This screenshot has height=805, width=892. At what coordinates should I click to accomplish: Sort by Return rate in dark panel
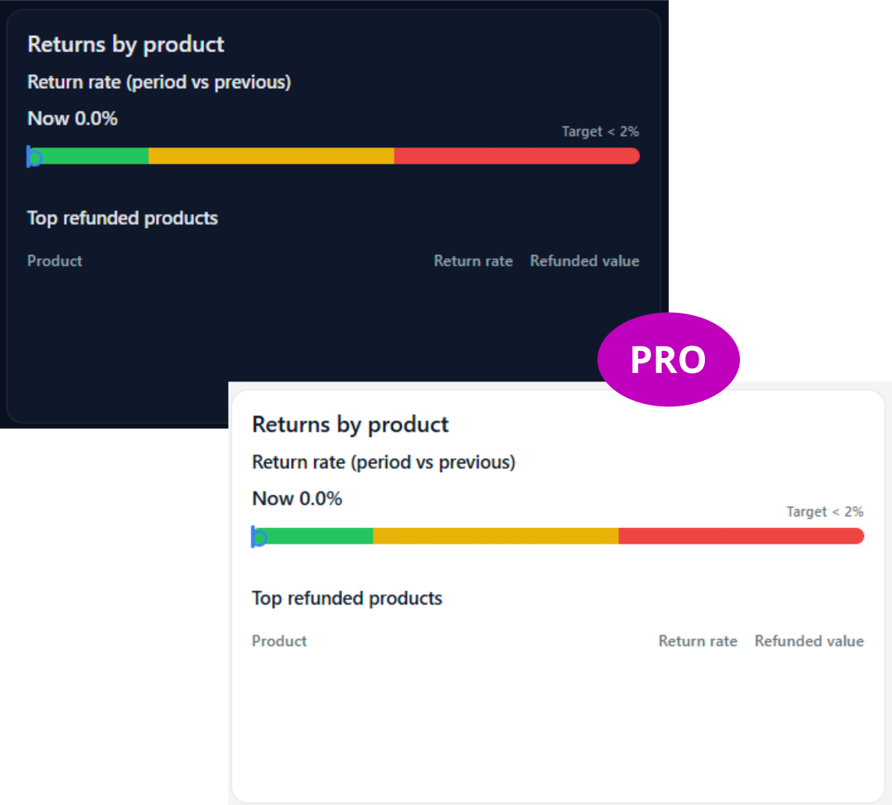(473, 261)
